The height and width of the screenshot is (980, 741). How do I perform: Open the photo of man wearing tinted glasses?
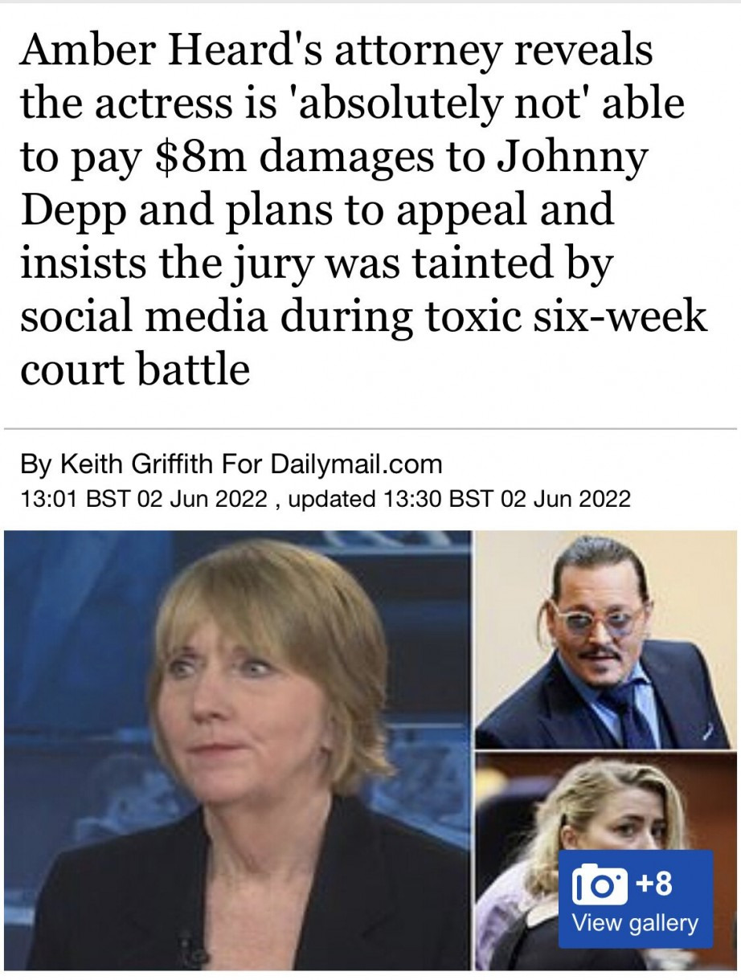[606, 639]
